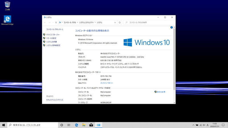Click the phone number 0570-783-794
Screen dimensions: 228x128
pos(106,76)
